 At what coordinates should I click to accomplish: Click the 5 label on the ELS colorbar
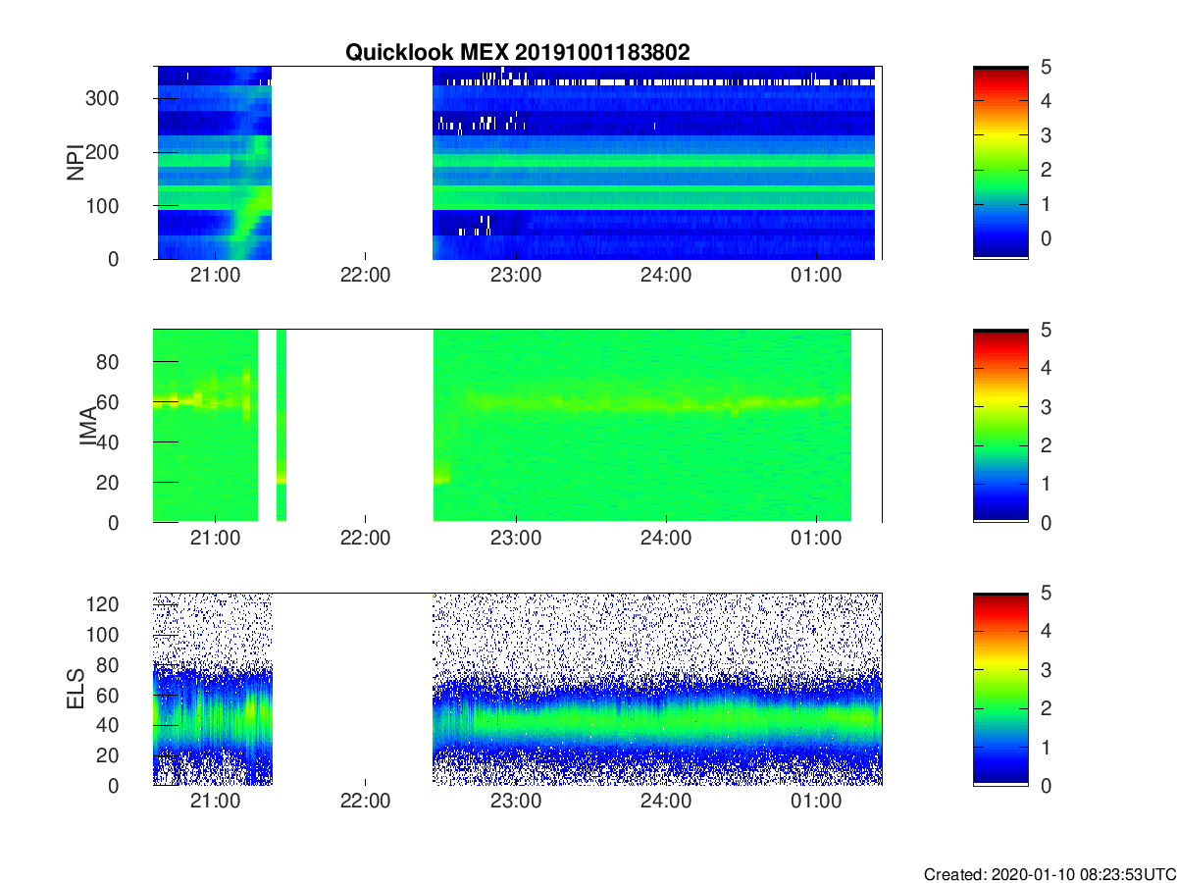[1046, 593]
